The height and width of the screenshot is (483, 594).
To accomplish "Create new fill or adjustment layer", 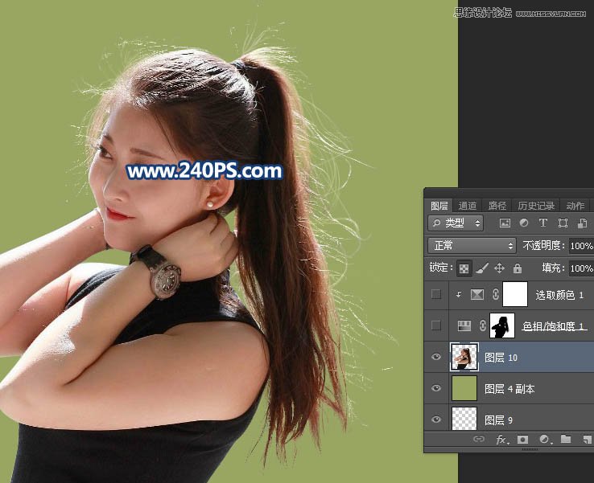I will (545, 439).
